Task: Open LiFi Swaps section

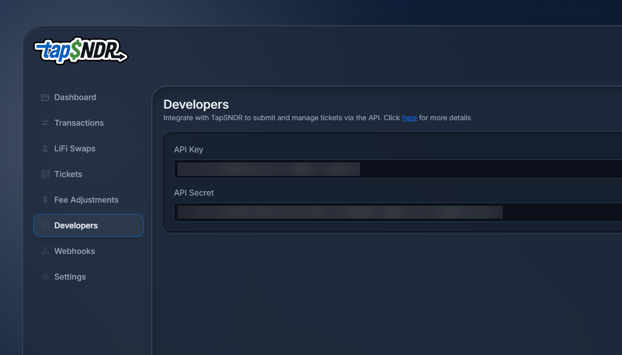Action: (x=88, y=149)
